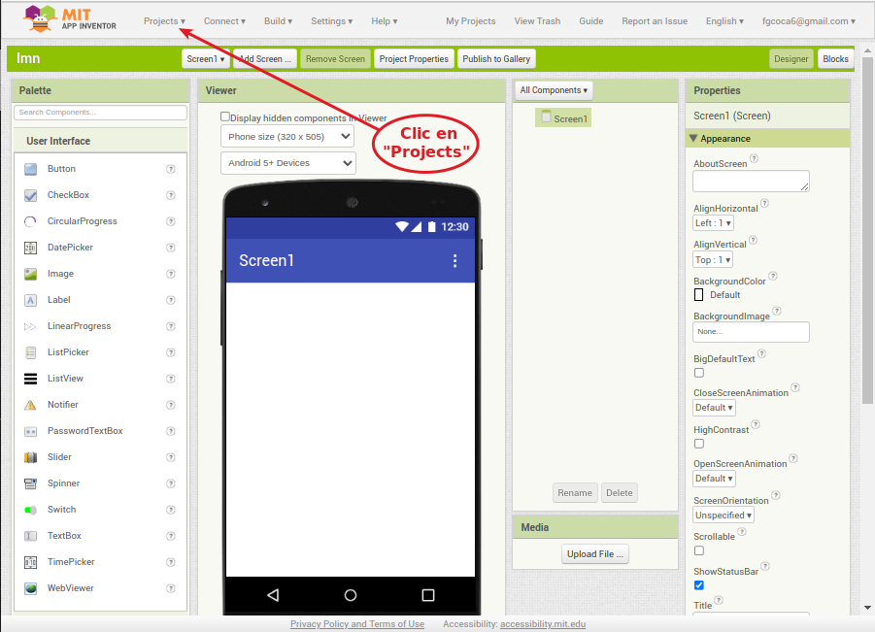Open the Privacy Policy and Terms of Use link
The image size is (875, 632).
pos(357,624)
